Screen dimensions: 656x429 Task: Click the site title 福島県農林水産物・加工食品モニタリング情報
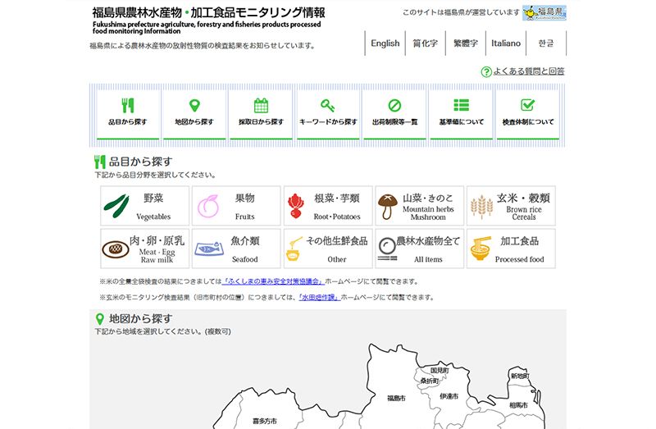click(x=208, y=13)
